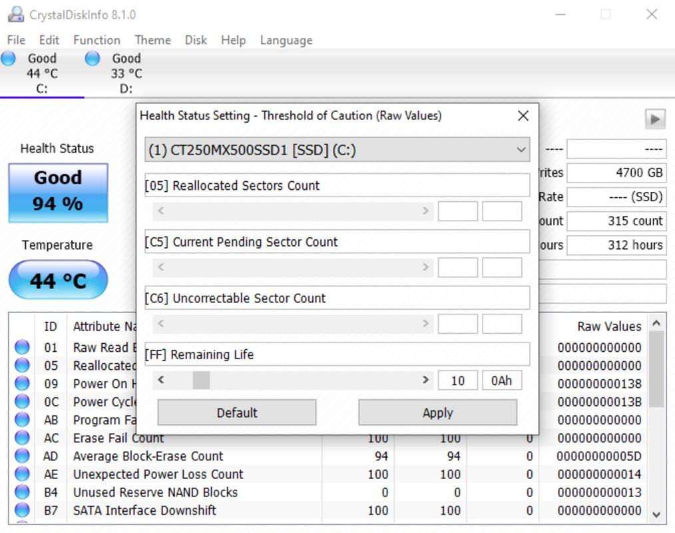Apply the threshold settings
Viewport: 675px width, 533px height.
(437, 412)
